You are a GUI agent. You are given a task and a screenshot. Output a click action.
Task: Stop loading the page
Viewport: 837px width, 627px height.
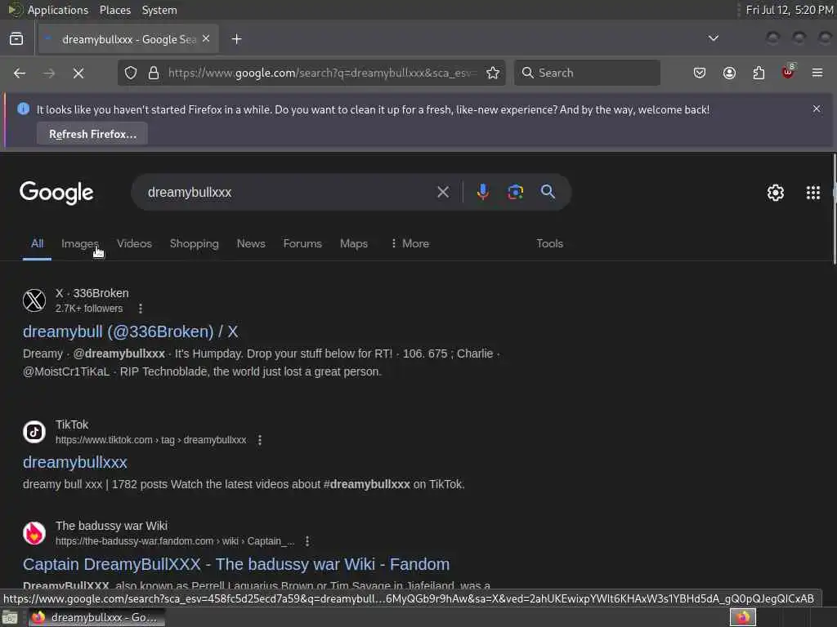pyautogui.click(x=78, y=73)
